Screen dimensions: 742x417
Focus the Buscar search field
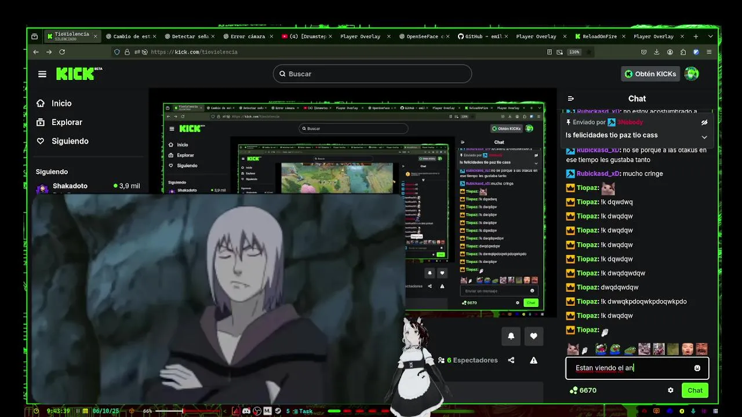372,74
